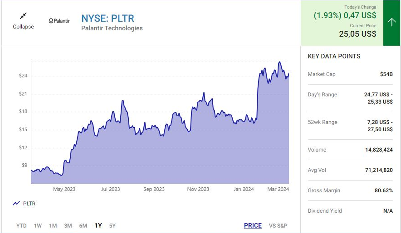The image size is (401, 233).
Task: Click the Palantir Technologies company name
Action: tap(112, 29)
